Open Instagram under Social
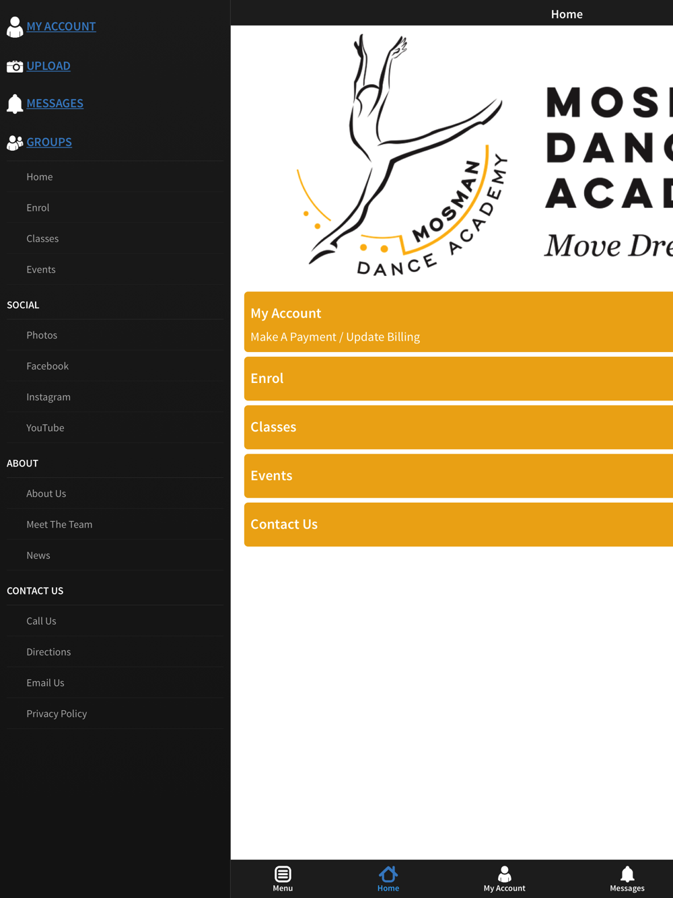673x898 pixels. (115, 396)
